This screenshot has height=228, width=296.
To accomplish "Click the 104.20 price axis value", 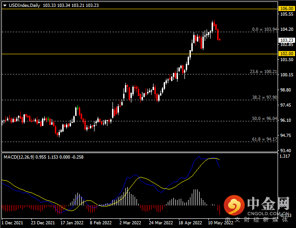I will coord(287,29).
